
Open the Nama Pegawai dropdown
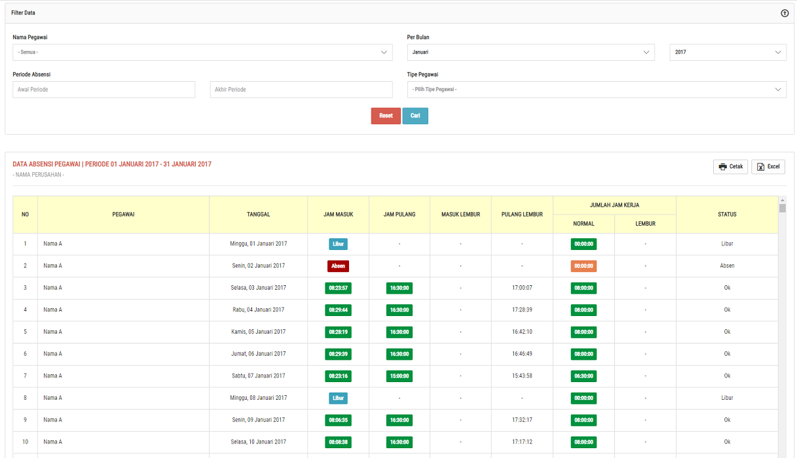[202, 52]
